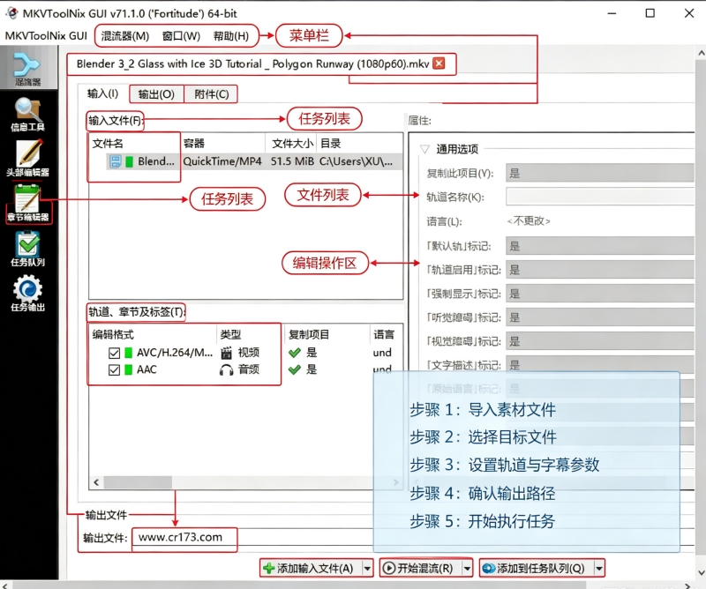The width and height of the screenshot is (706, 589).
Task: Switch to the 输入(I) tab
Action: click(102, 93)
